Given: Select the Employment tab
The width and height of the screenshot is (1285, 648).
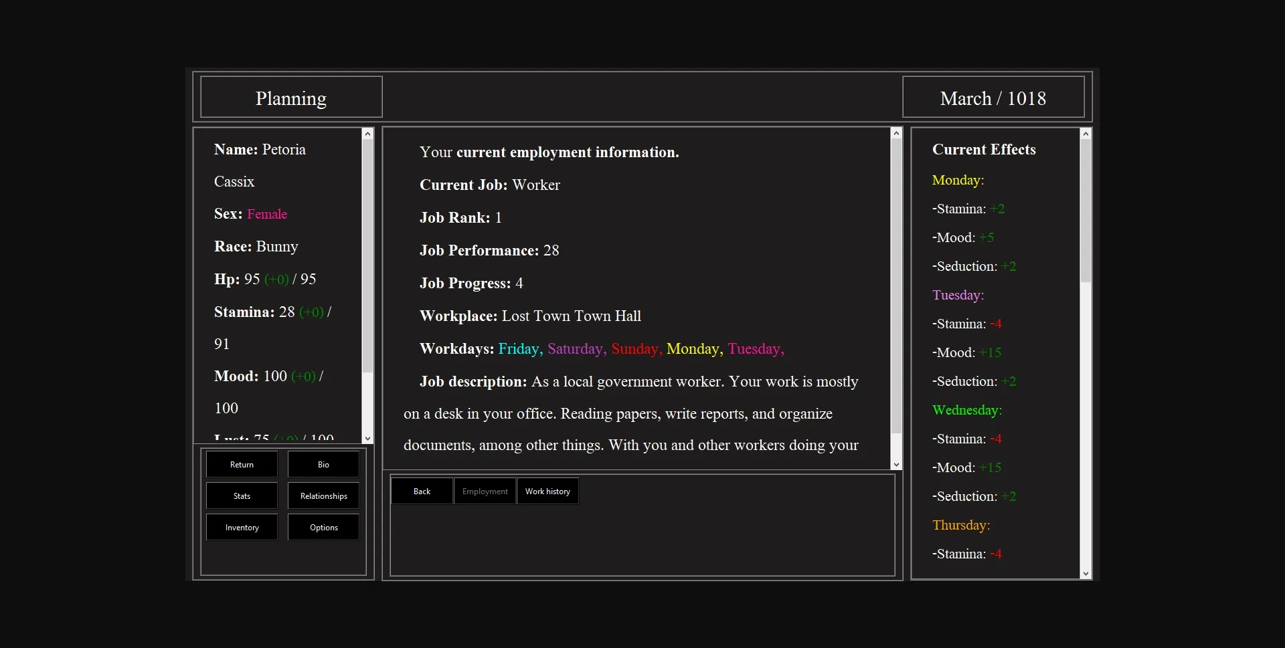Looking at the screenshot, I should point(484,490).
